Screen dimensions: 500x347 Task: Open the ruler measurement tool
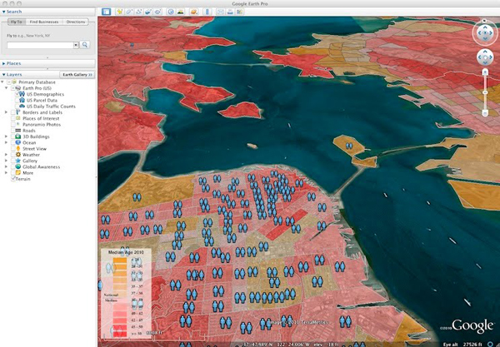click(207, 12)
